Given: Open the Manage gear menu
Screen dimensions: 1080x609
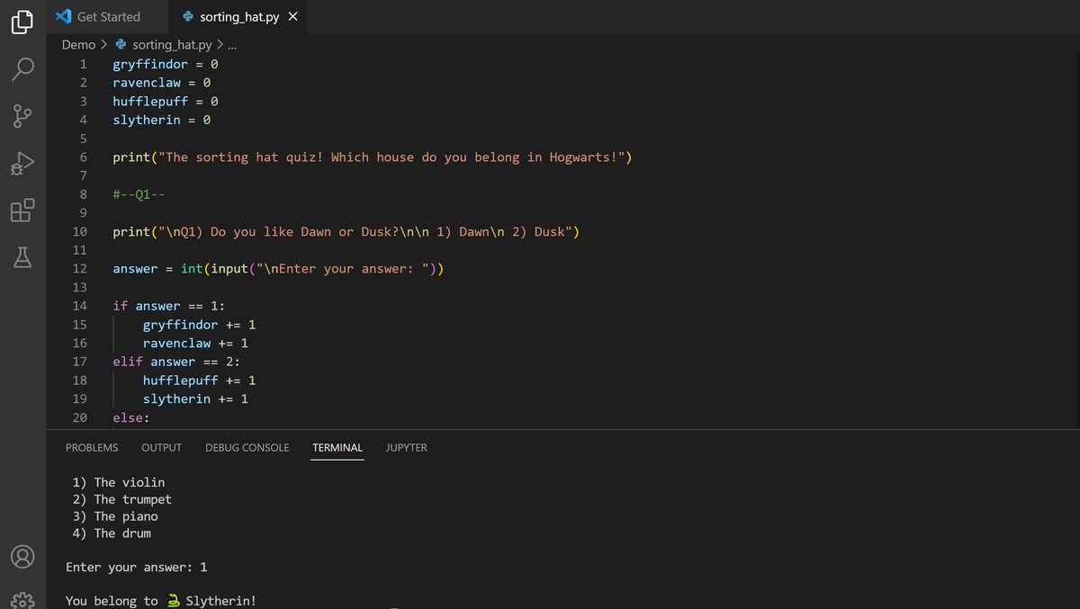Looking at the screenshot, I should tap(22, 600).
